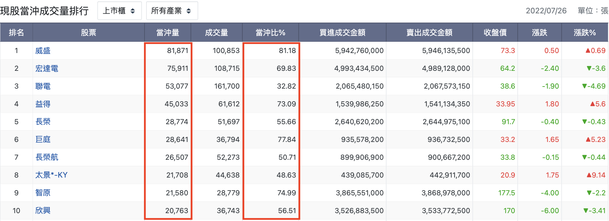The image size is (609, 221).
Task: Select 巨庭 當沖比 value 77.84
Action: click(x=286, y=140)
